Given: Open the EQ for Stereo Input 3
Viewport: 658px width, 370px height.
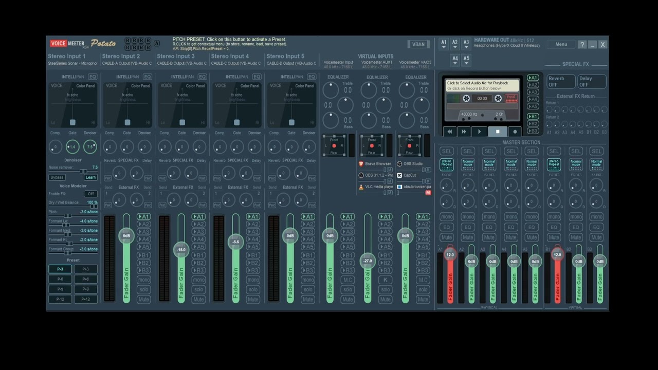Looking at the screenshot, I should pos(202,77).
